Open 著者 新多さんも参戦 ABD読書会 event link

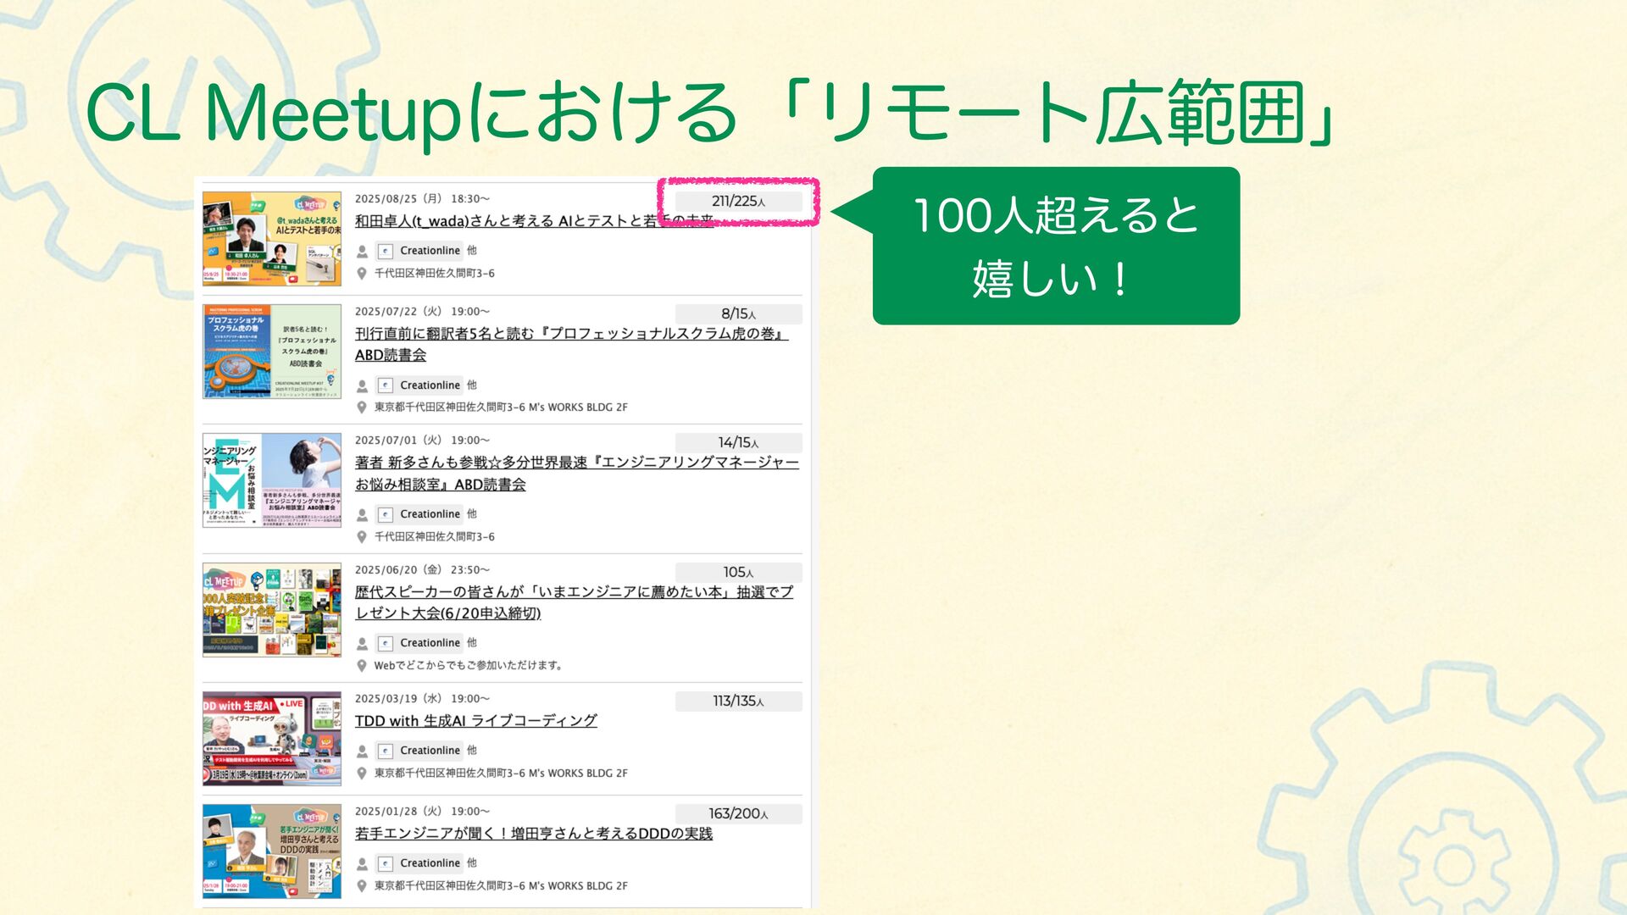coord(576,474)
